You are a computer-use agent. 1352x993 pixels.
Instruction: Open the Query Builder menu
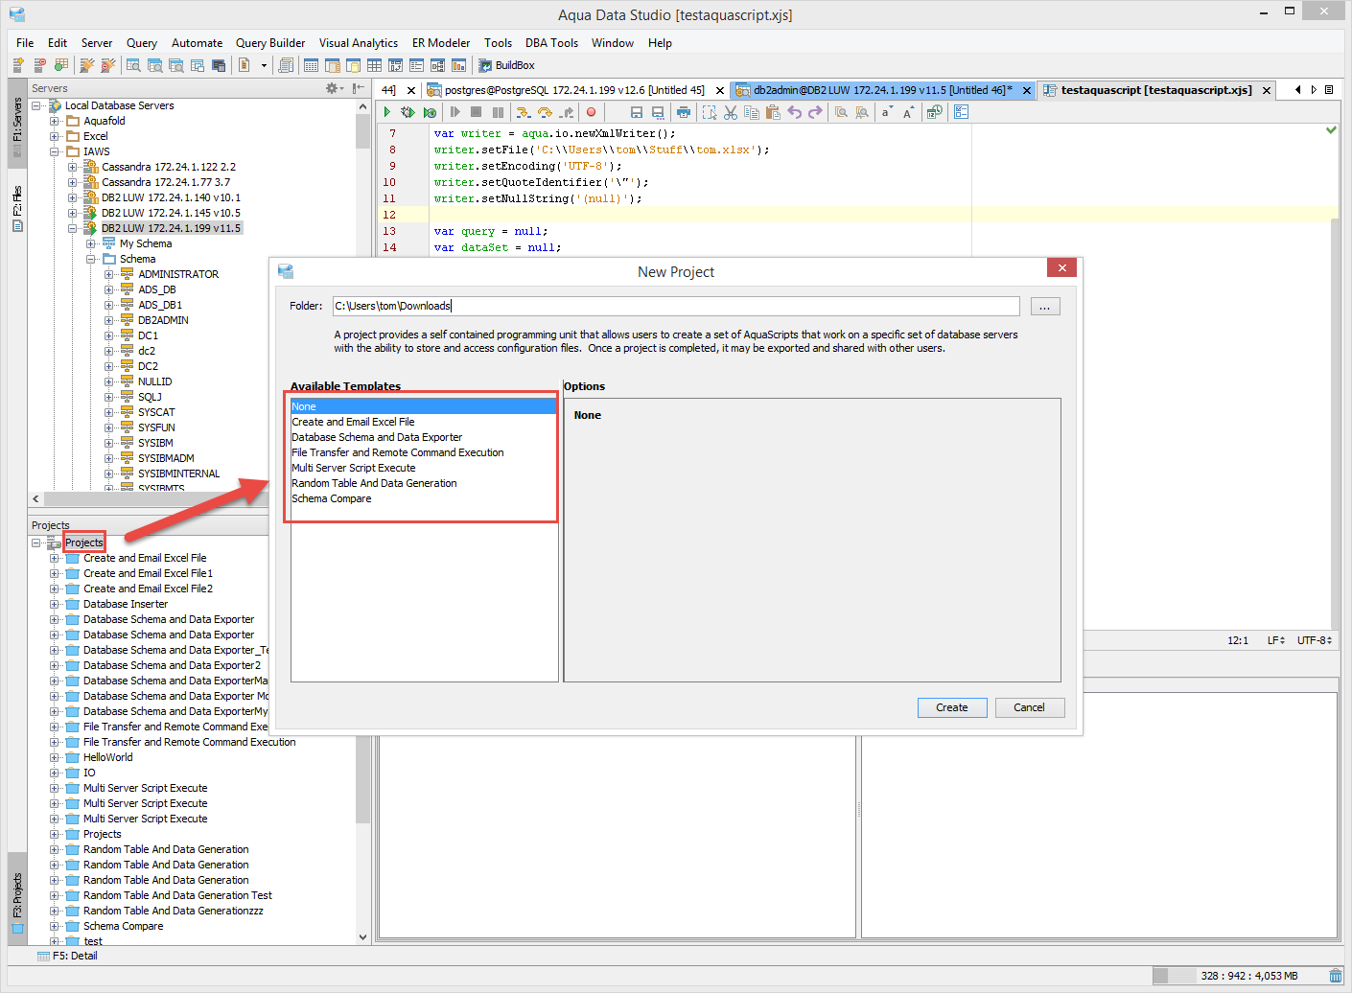(269, 43)
